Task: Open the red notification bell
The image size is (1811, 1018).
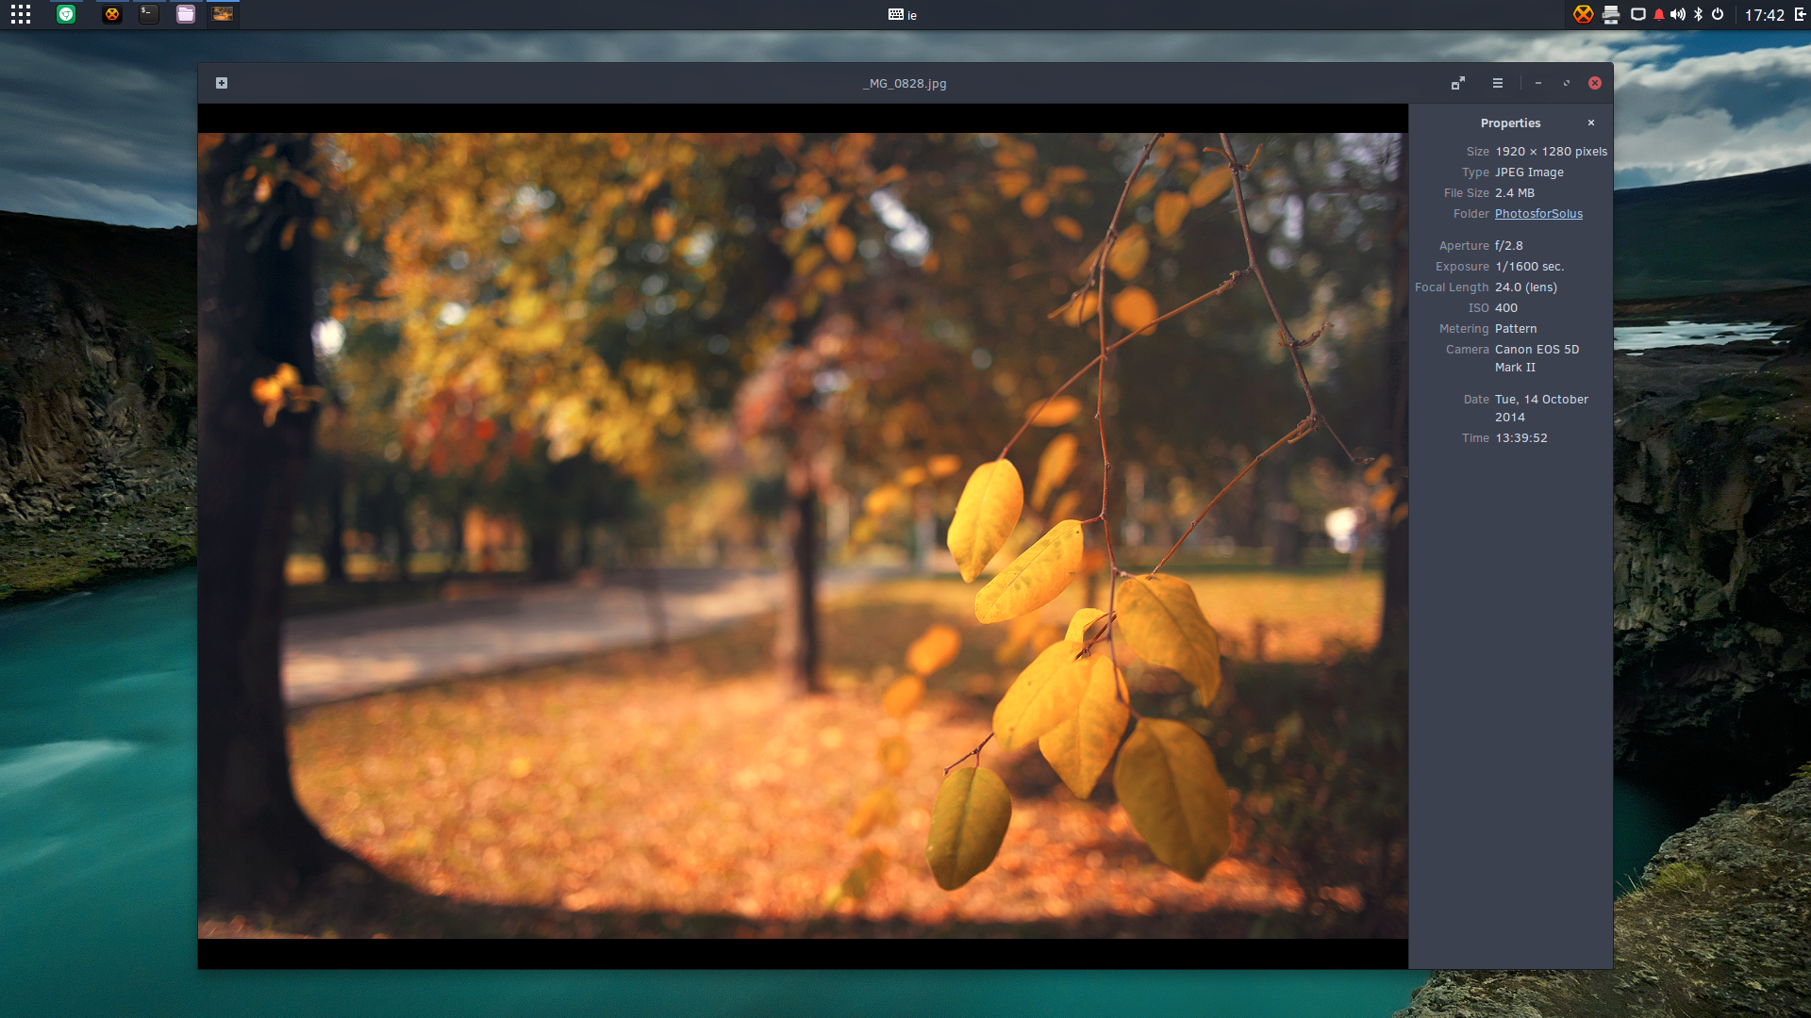Action: click(x=1659, y=14)
